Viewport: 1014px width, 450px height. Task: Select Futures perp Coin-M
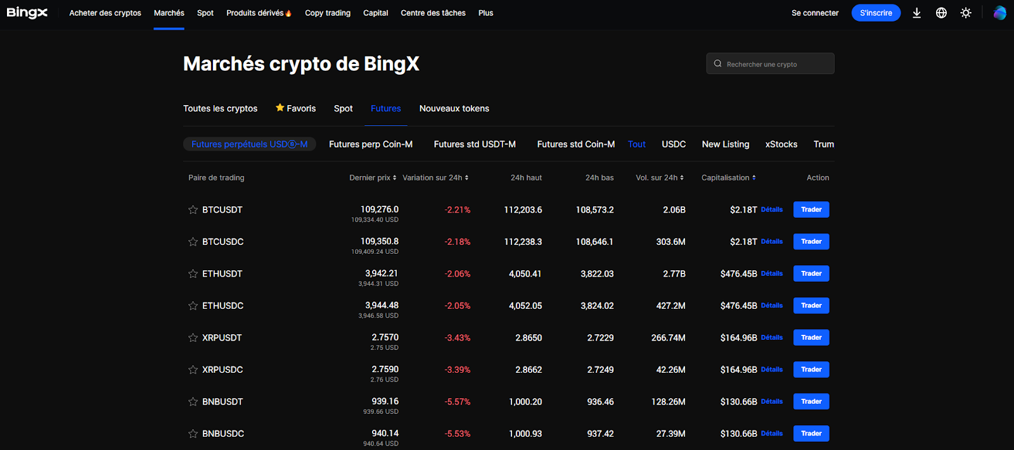click(371, 144)
